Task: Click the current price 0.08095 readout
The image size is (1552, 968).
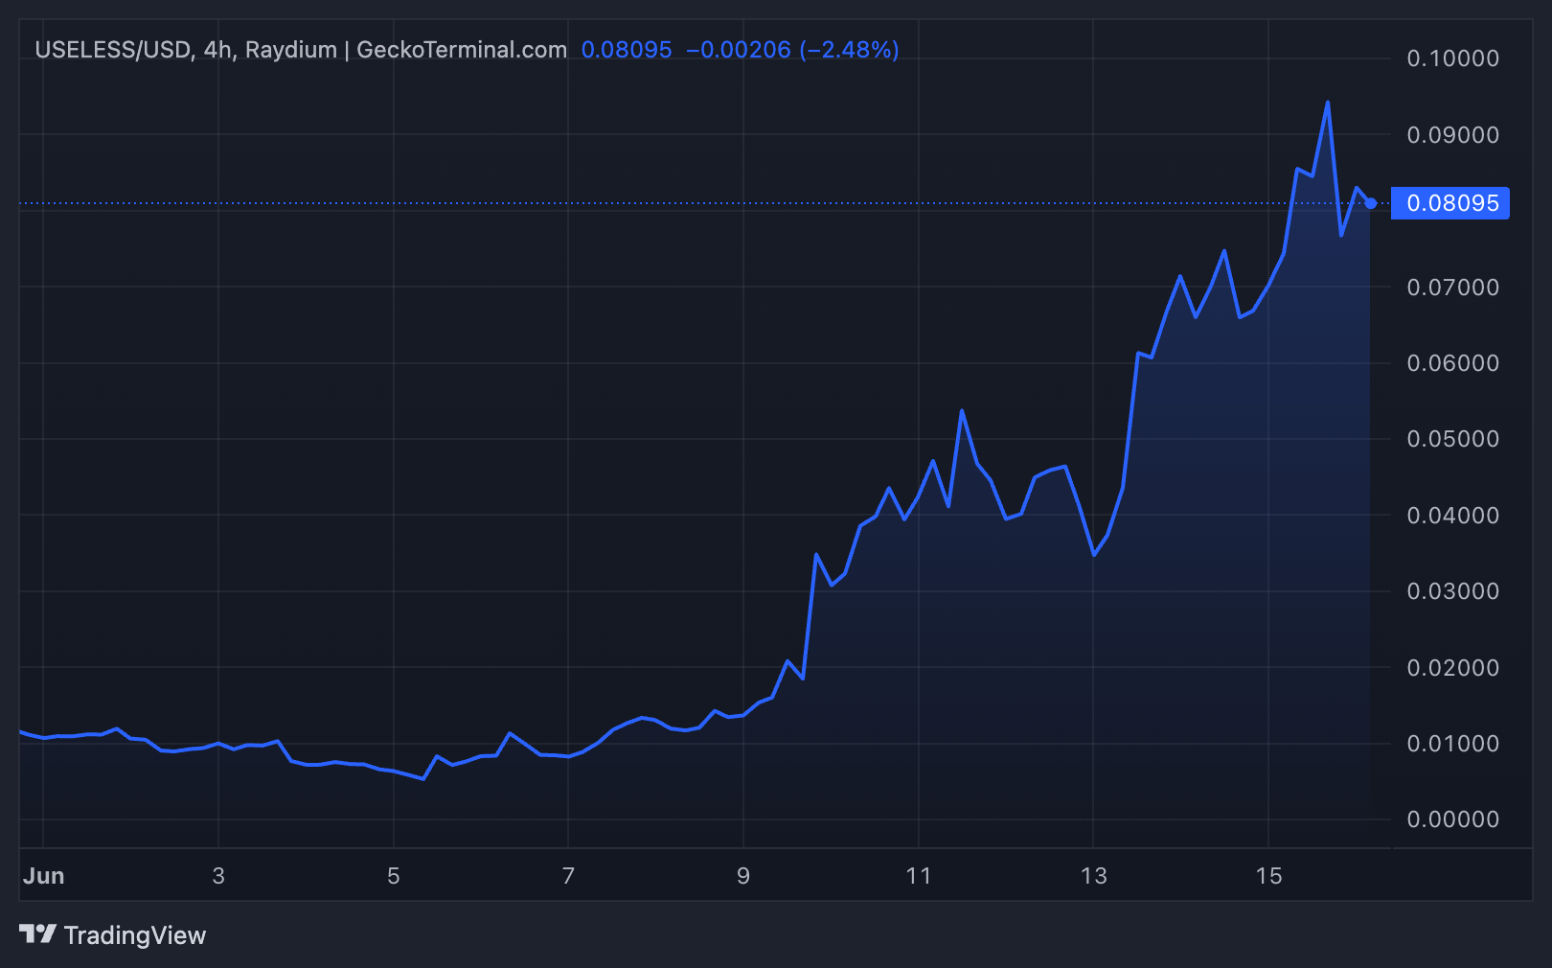Action: (x=628, y=50)
